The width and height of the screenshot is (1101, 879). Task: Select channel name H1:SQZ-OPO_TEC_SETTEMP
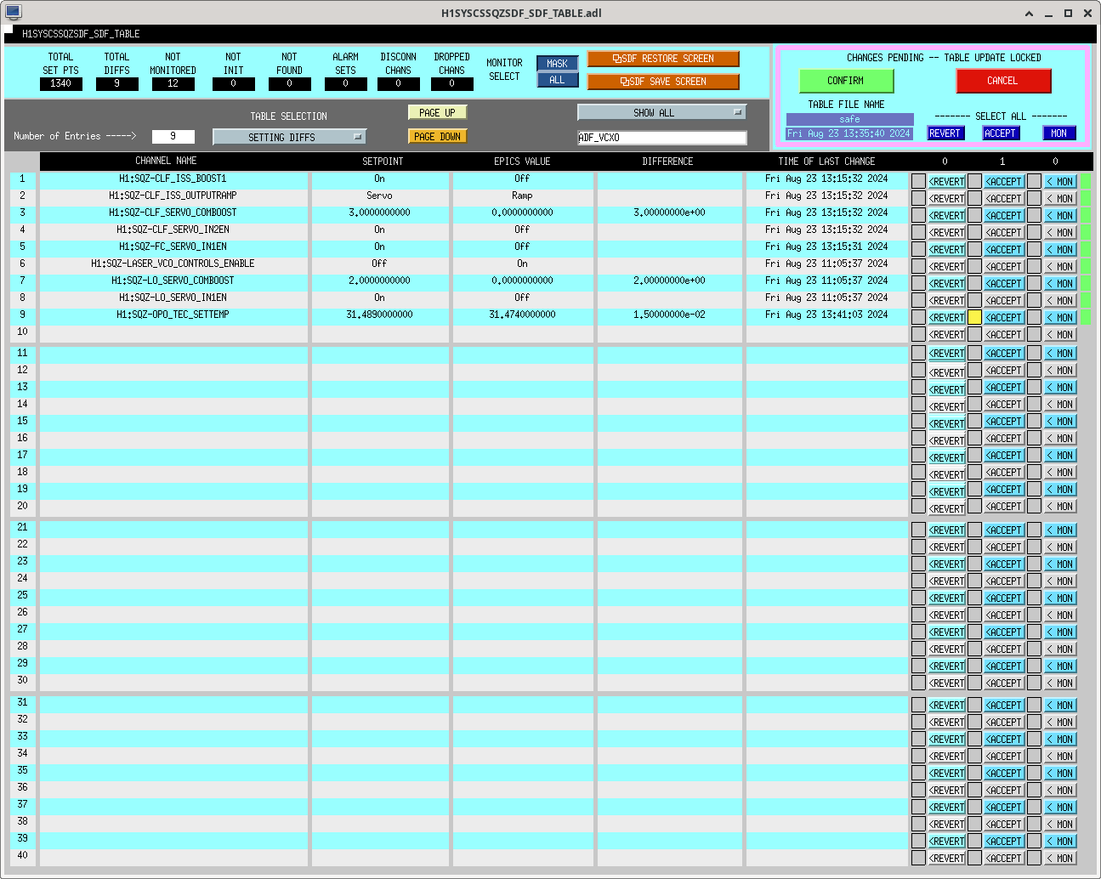pos(173,315)
